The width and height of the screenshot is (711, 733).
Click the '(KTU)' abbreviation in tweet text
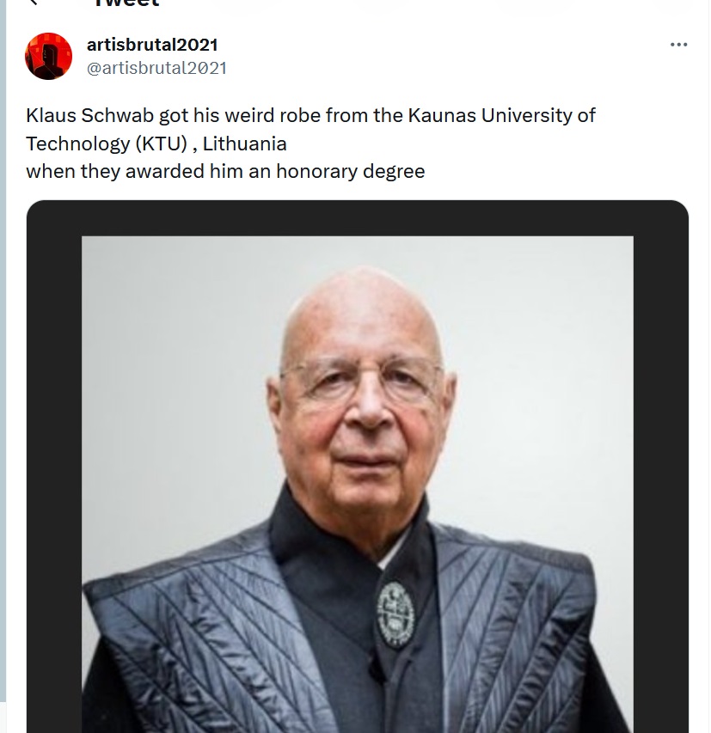(162, 144)
